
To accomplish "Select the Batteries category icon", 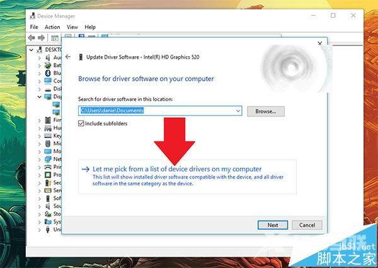I will 49,65.
